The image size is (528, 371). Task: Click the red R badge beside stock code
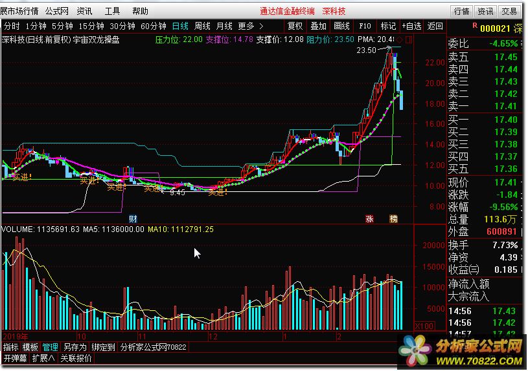[x=475, y=25]
